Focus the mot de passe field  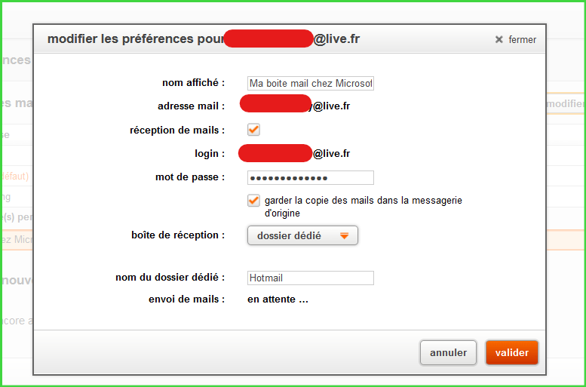[x=310, y=177]
